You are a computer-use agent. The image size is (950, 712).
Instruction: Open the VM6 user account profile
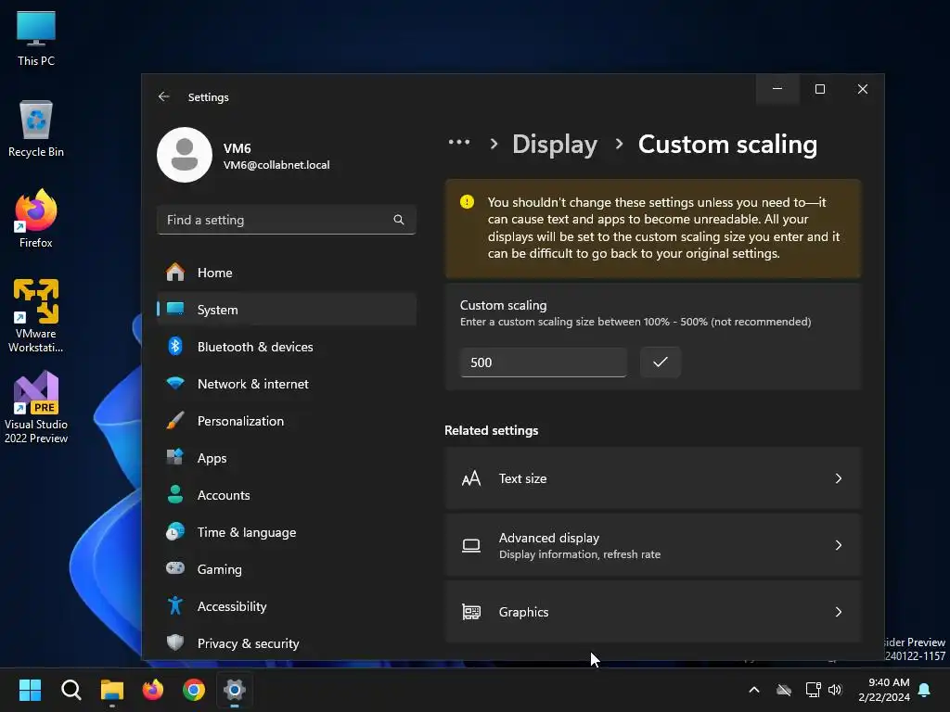[244, 155]
